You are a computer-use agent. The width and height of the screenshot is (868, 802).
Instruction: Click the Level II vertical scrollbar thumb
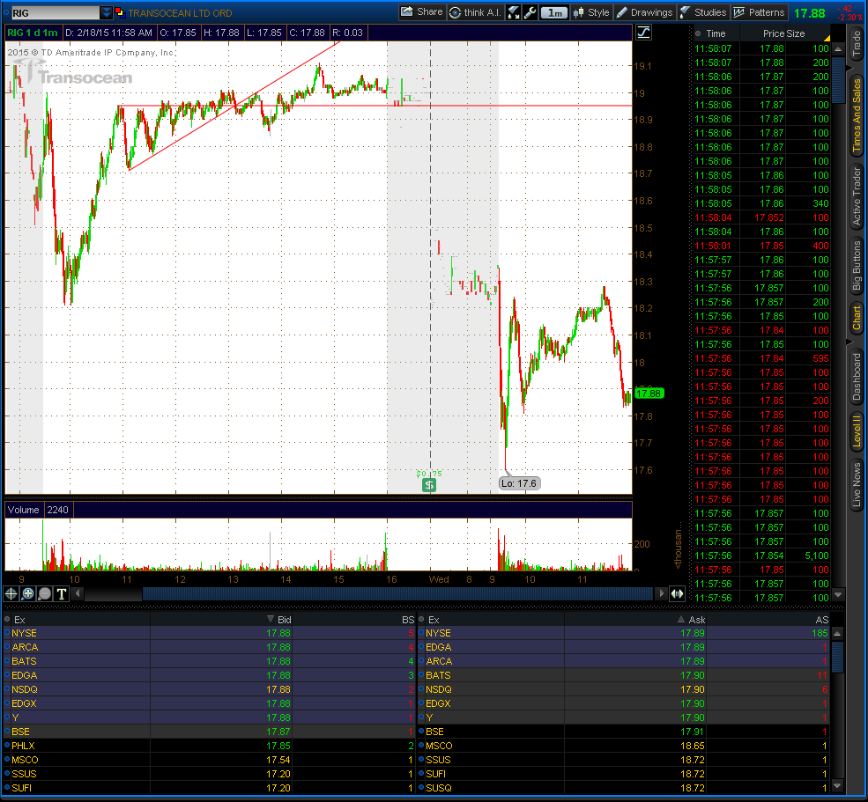(x=837, y=657)
